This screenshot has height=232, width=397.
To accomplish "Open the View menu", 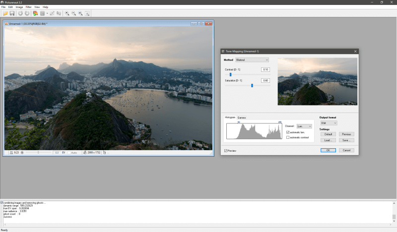I will [37, 7].
